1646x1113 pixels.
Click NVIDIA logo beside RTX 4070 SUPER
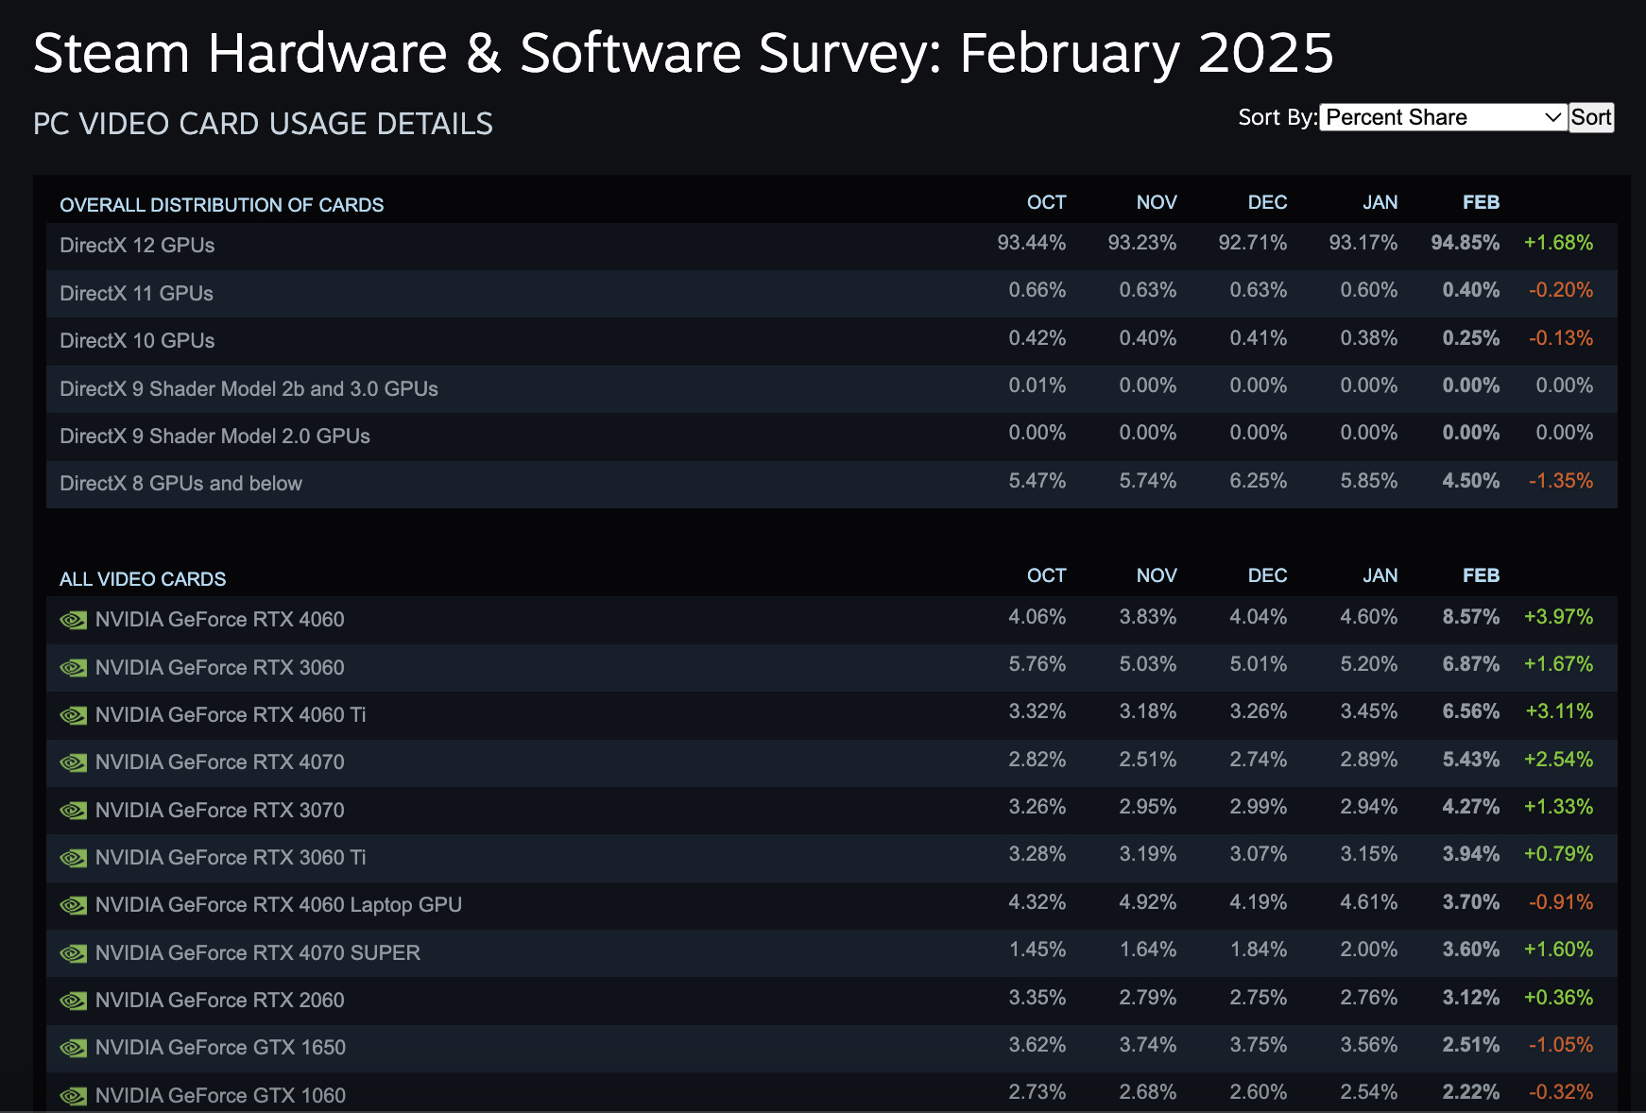pyautogui.click(x=74, y=953)
